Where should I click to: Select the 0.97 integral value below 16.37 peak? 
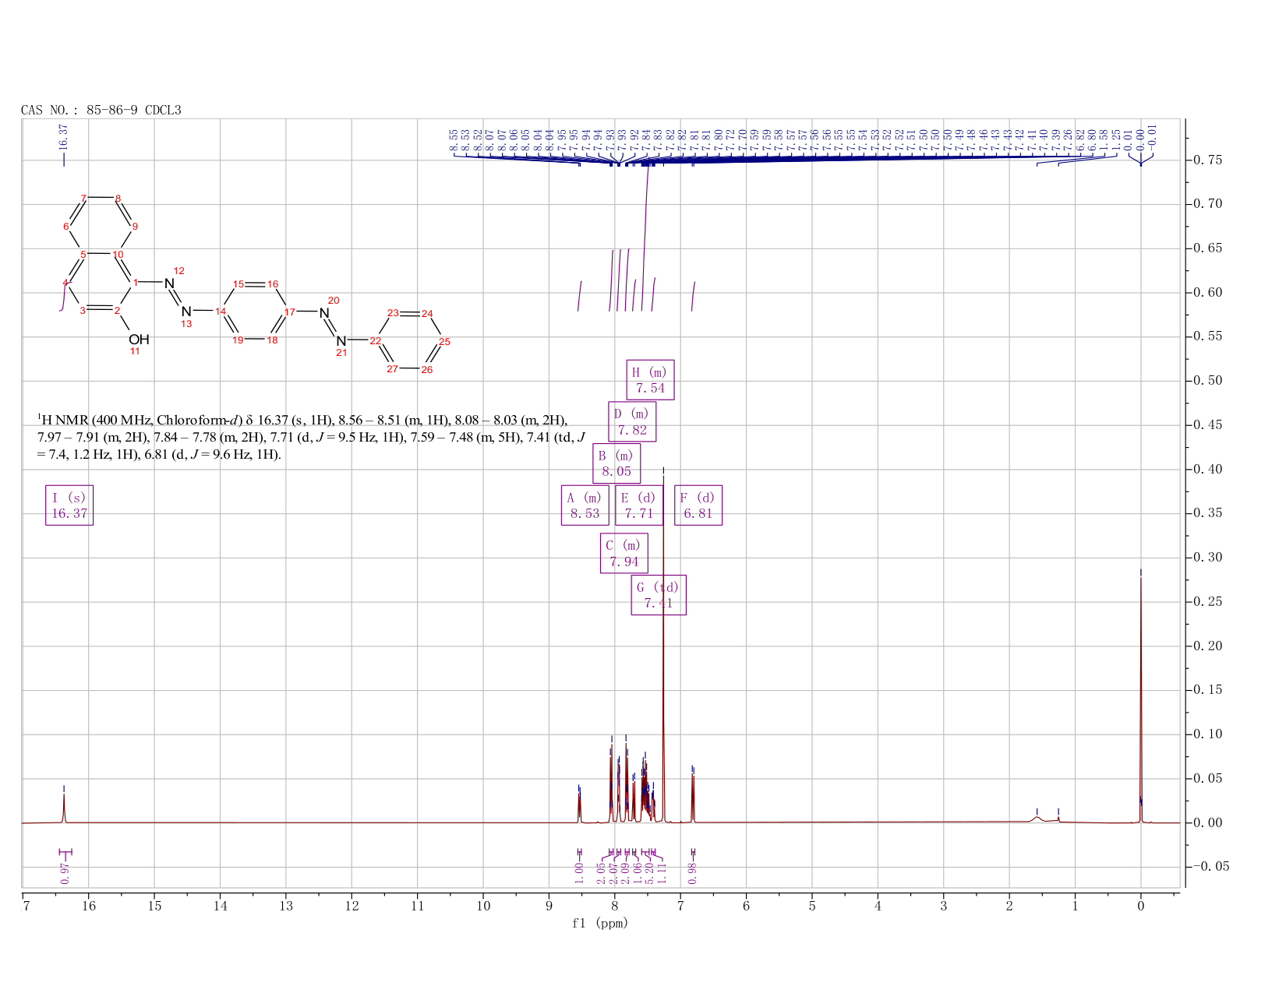click(65, 874)
